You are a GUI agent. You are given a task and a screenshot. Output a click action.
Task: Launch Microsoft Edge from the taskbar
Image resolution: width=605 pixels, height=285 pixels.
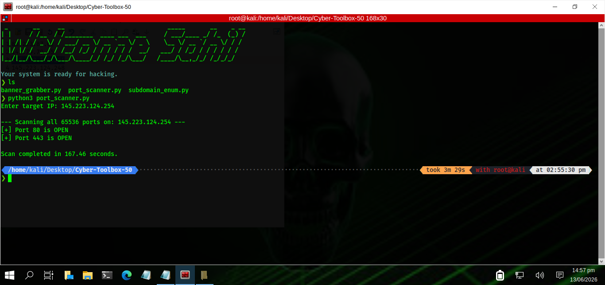tap(127, 275)
